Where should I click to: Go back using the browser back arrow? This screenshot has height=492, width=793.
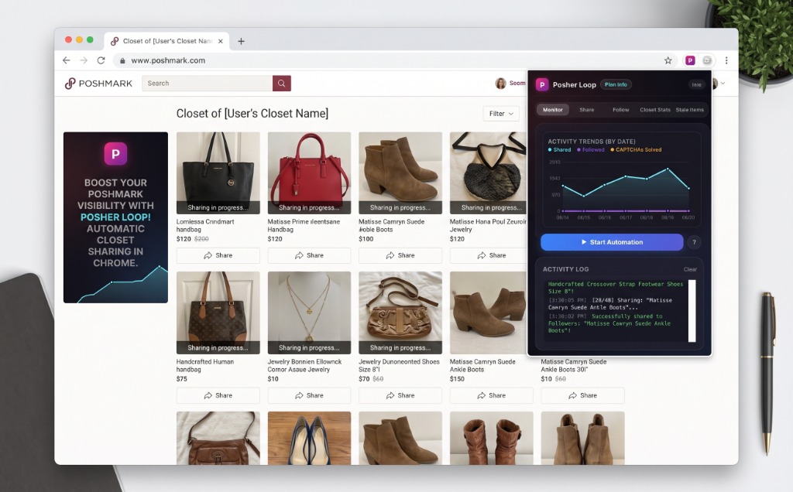[x=67, y=60]
